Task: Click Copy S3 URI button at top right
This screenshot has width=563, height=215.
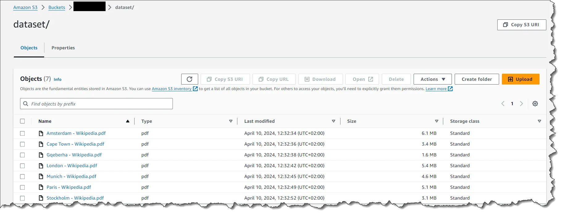Action: coord(522,25)
